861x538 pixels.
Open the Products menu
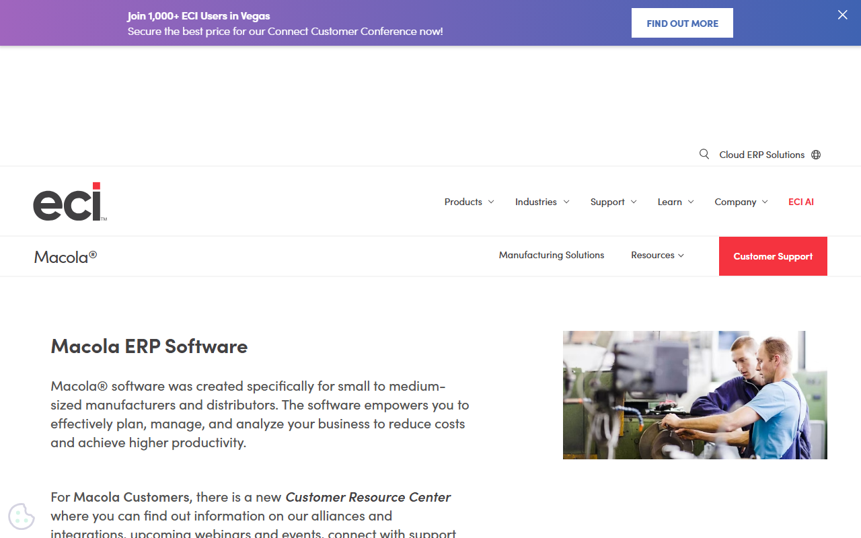(463, 202)
